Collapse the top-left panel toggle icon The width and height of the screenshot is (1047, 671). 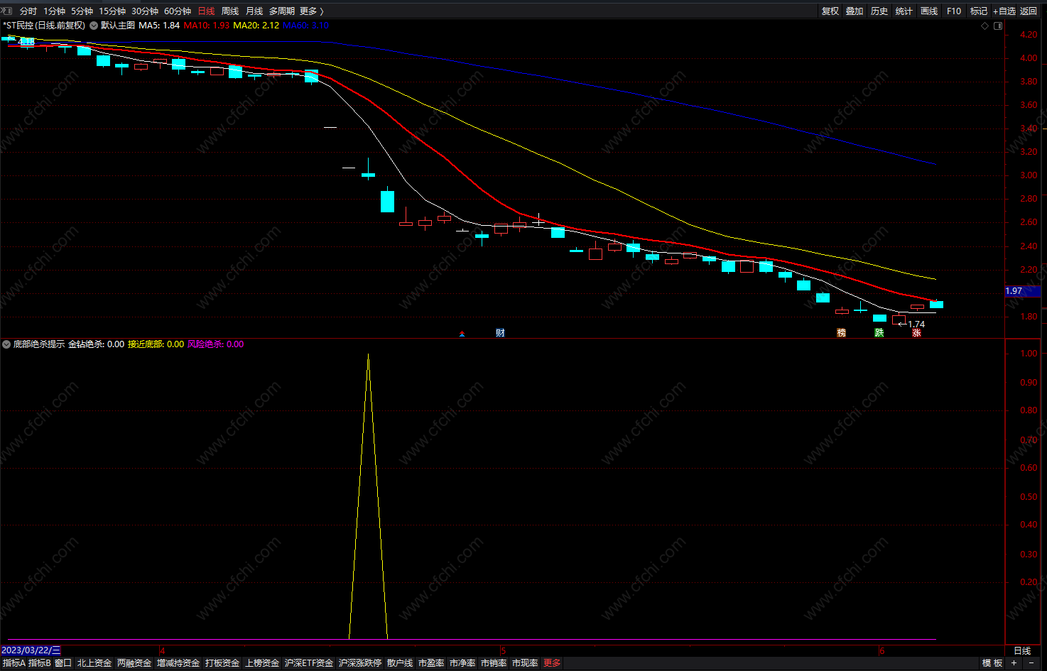click(x=6, y=11)
